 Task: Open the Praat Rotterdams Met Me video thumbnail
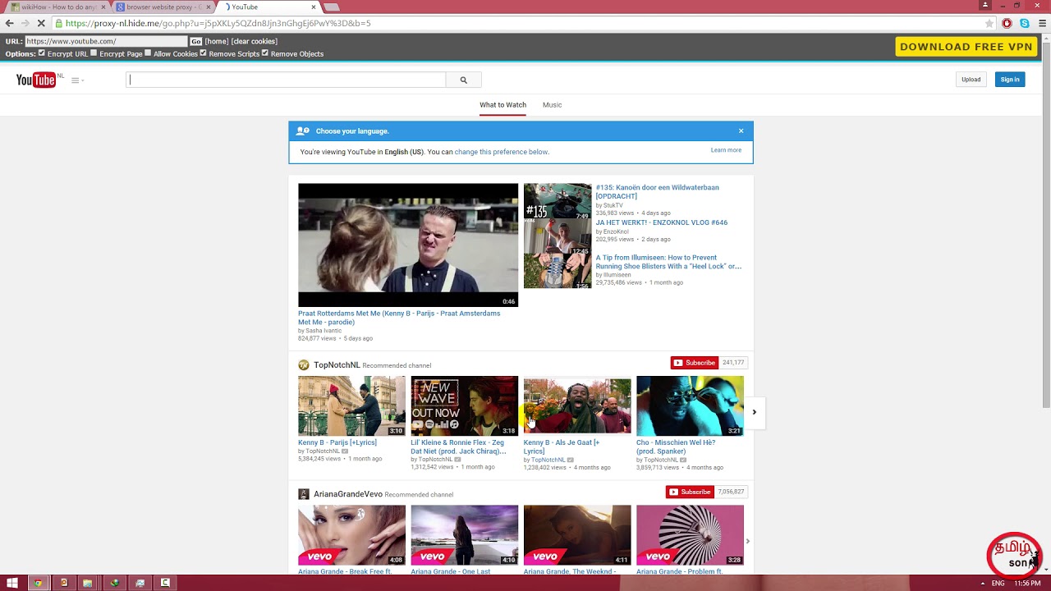tap(408, 245)
